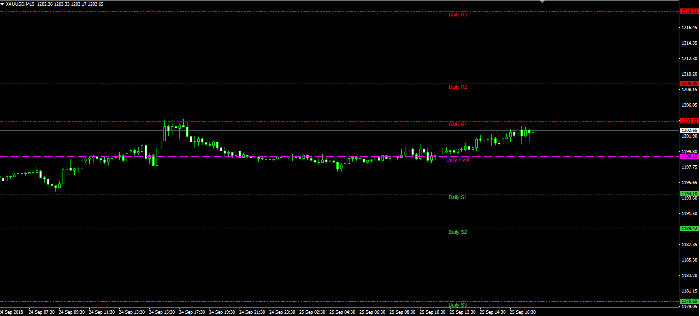Select the Daily R1 line label
Image resolution: width=700 pixels, height=316 pixels.
pos(458,124)
